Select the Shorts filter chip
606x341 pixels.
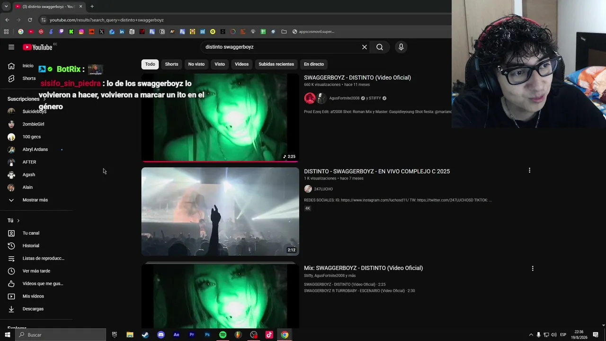171,64
